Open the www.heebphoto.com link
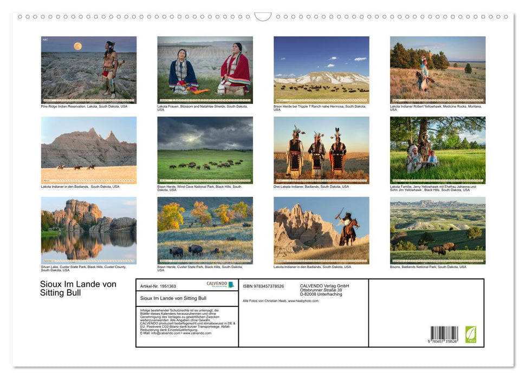 [303, 301]
